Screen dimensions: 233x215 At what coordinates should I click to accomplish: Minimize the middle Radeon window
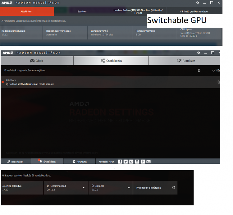[x=206, y=53]
